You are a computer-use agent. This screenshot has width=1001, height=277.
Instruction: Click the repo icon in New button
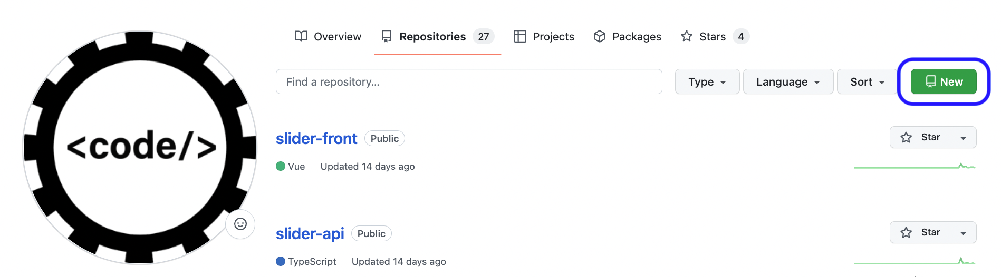point(931,81)
